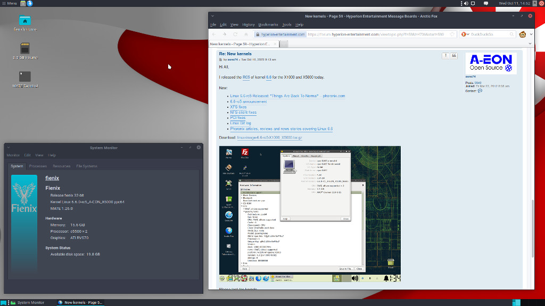Image resolution: width=545 pixels, height=306 pixels.
Task: Open the clock showing Wed Oct 11
Action: tap(515, 3)
